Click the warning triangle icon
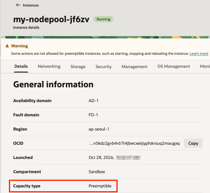This screenshot has width=210, height=193. tap(7, 46)
